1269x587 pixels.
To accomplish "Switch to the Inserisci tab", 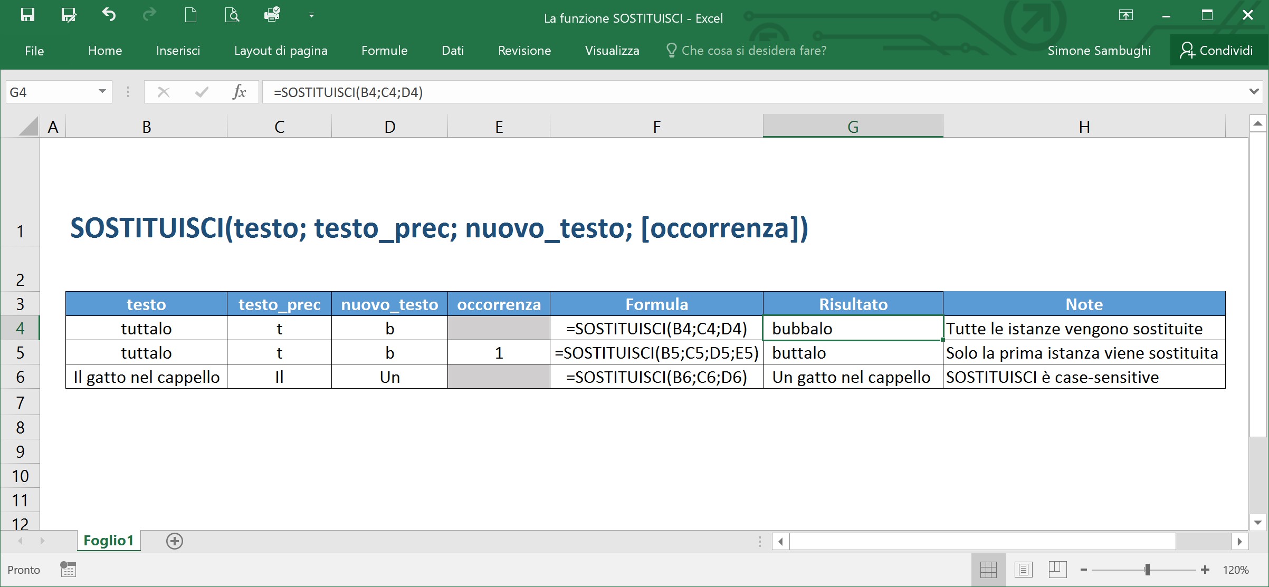I will pos(178,51).
